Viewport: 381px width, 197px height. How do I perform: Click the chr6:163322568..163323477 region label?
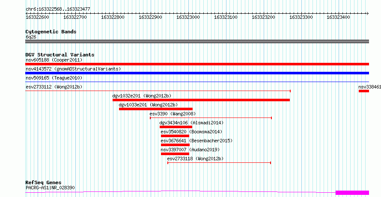(58, 9)
